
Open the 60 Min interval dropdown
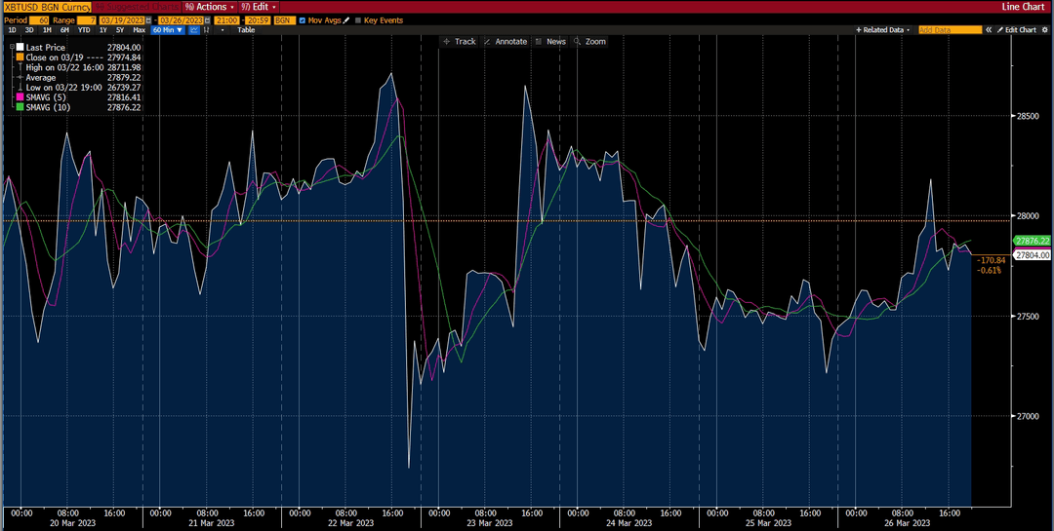(x=168, y=30)
